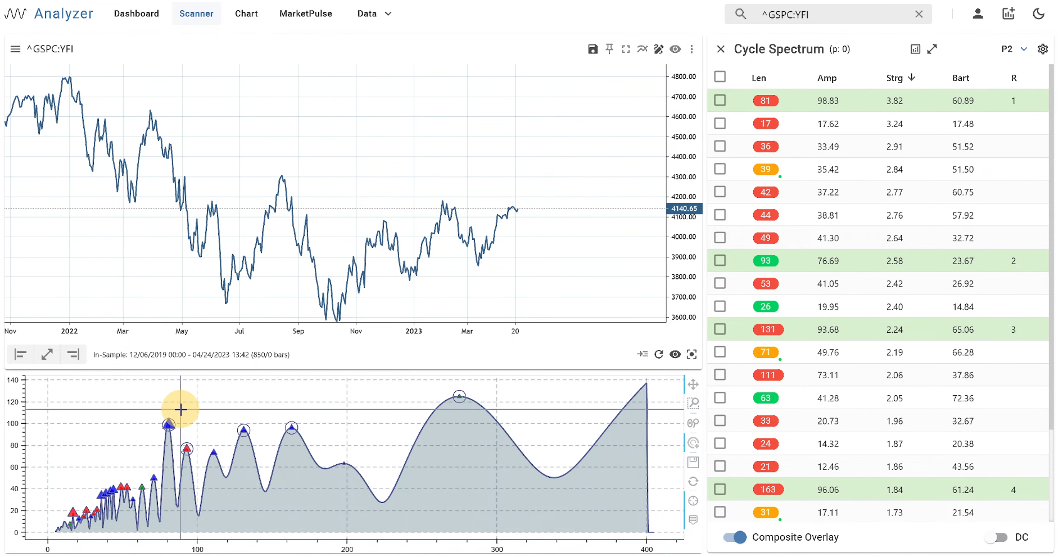Open the Data dropdown menu
Image resolution: width=1063 pixels, height=557 pixels.
pos(374,13)
